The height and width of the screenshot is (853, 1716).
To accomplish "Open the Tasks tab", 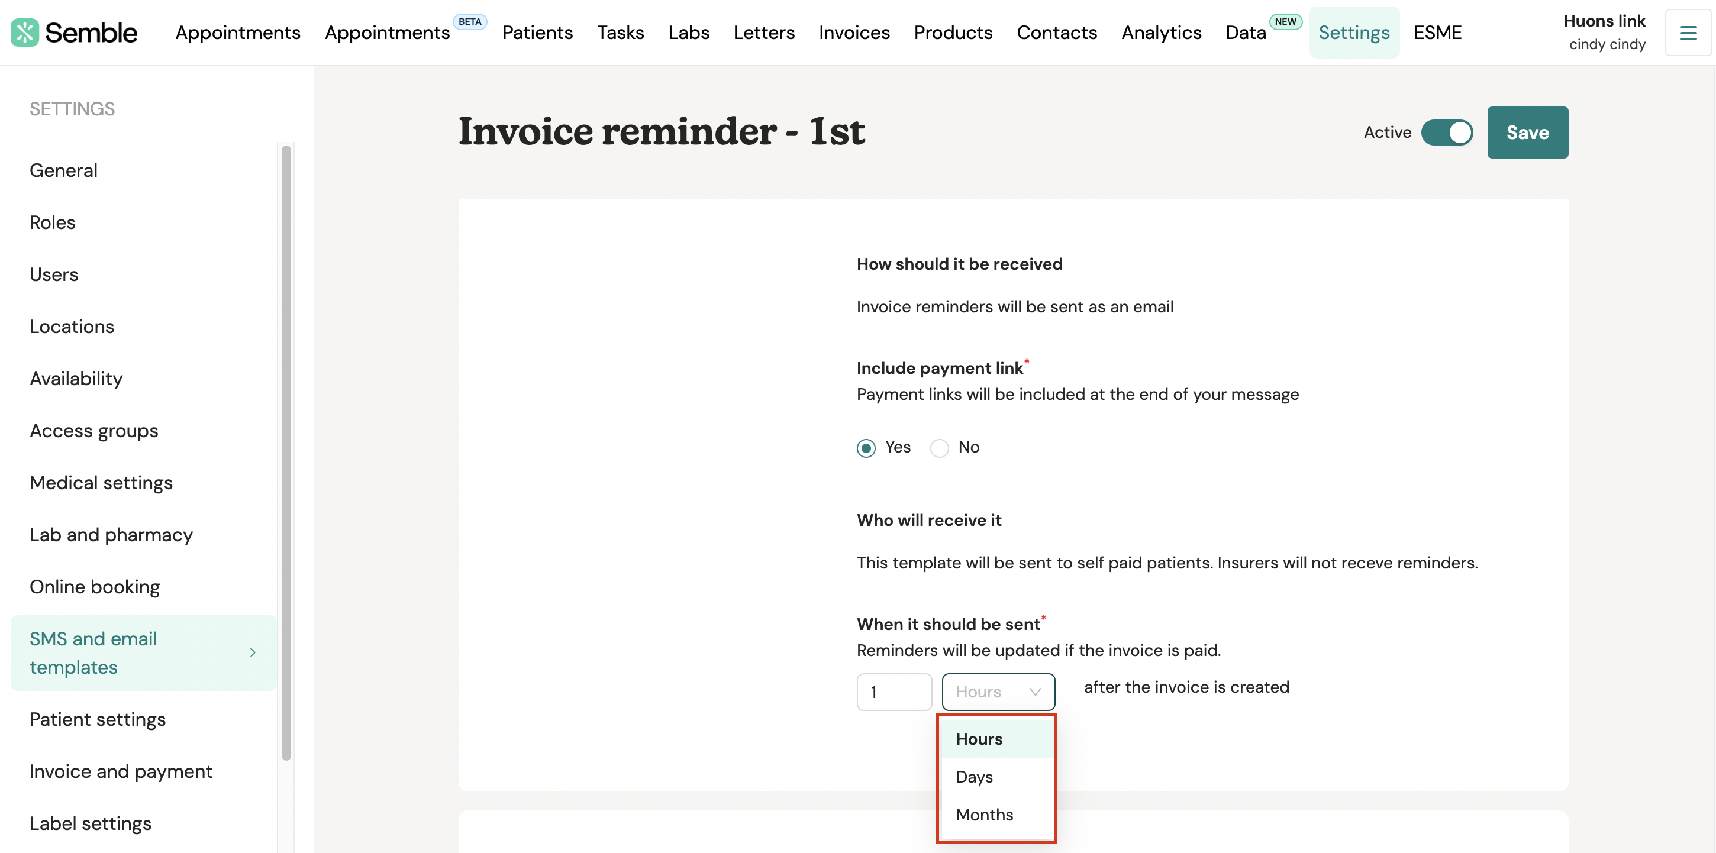I will 620,33.
